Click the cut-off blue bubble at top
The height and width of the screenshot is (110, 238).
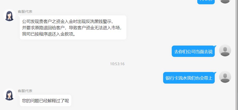[206, 2]
